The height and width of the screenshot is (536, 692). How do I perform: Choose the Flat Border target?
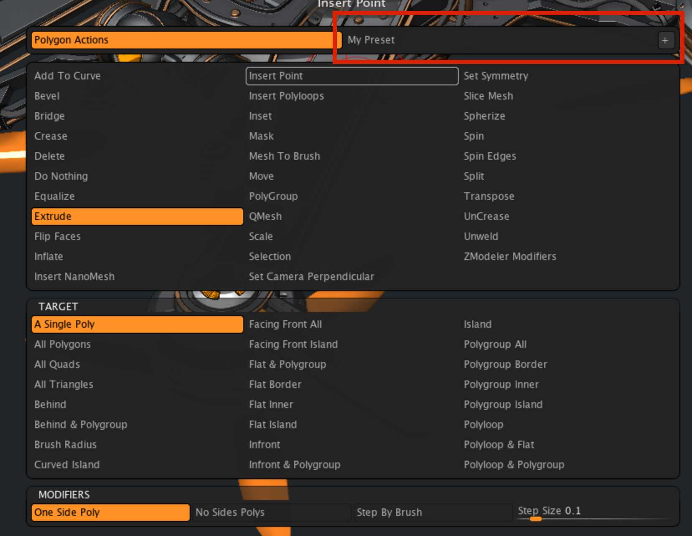pyautogui.click(x=275, y=384)
